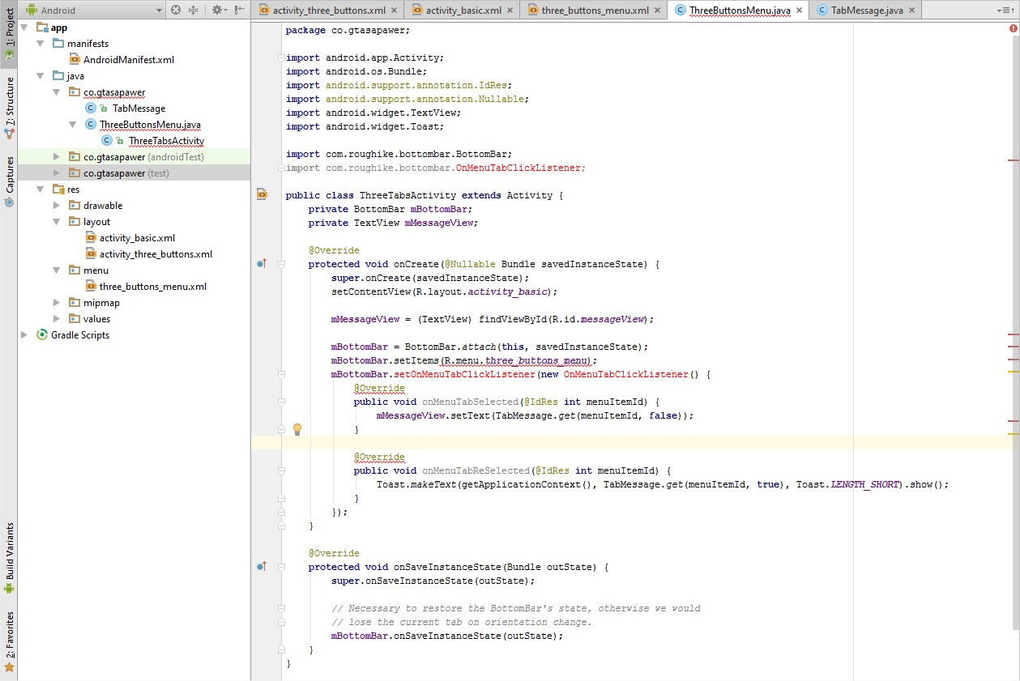This screenshot has height=681, width=1020.
Task: Toggle the 2: Favorites tool window
Action: [x=9, y=643]
